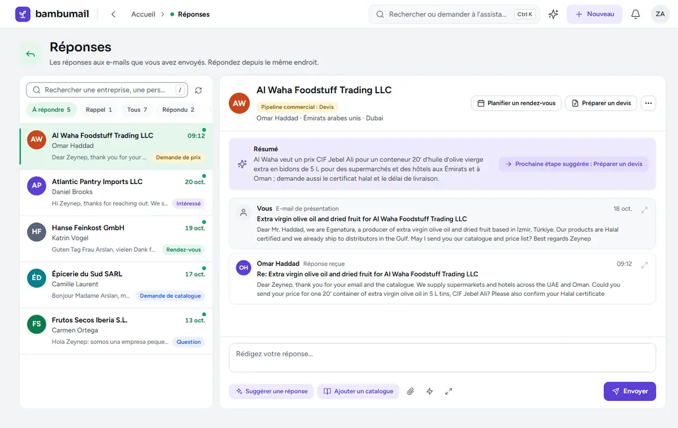Switch to the Rappel tab
678x428 pixels.
coord(99,110)
